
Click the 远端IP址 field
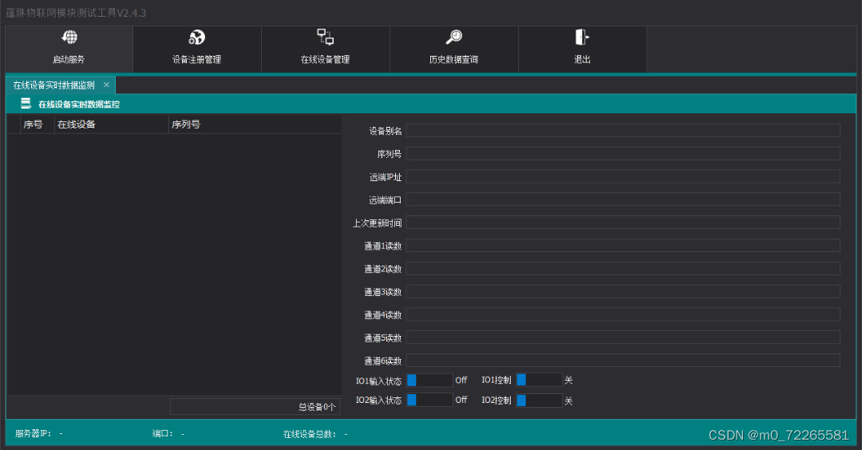623,176
